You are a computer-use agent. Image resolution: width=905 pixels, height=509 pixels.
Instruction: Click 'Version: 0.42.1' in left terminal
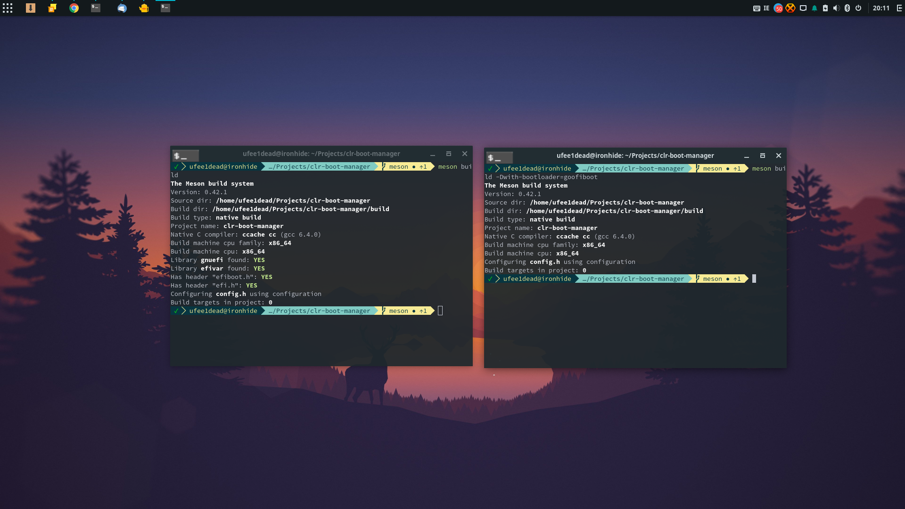(x=199, y=192)
